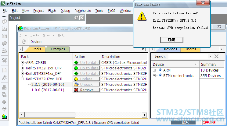Click the blue ARM device vendor icon

160,70
